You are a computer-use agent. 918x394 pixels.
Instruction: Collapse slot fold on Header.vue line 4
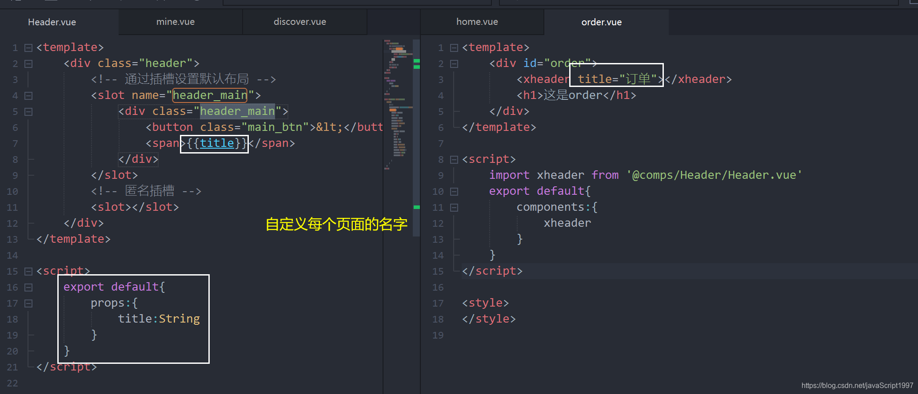point(28,95)
